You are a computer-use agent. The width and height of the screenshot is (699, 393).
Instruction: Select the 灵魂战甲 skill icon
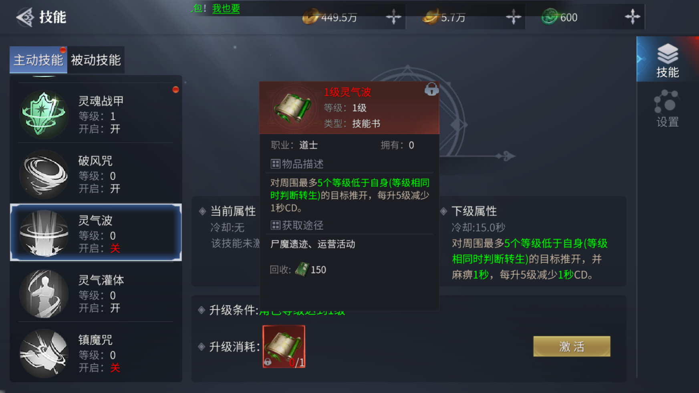44,114
